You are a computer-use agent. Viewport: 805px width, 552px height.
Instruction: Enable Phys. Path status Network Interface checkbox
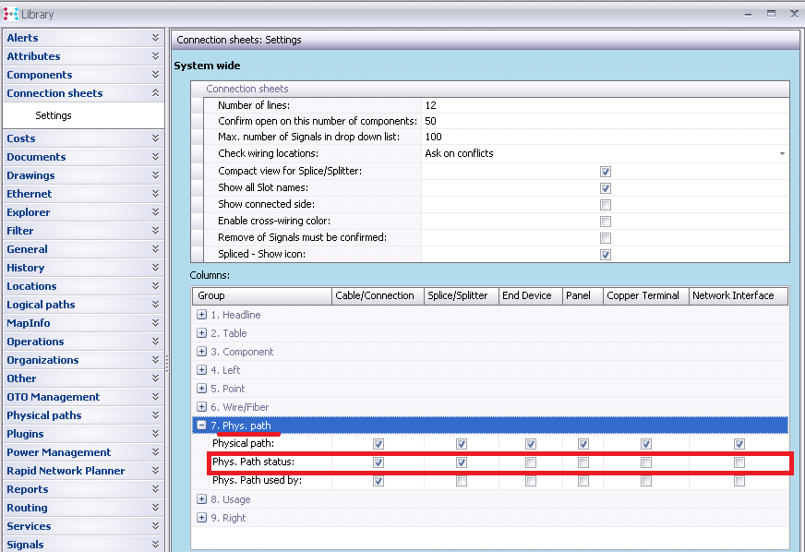coord(739,462)
